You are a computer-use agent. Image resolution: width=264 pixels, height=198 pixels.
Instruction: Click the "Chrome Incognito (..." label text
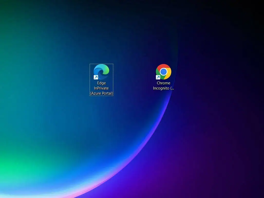point(164,86)
